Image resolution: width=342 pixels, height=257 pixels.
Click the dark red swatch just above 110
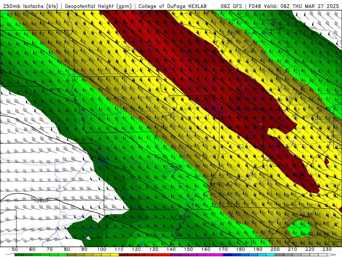coord(124,255)
